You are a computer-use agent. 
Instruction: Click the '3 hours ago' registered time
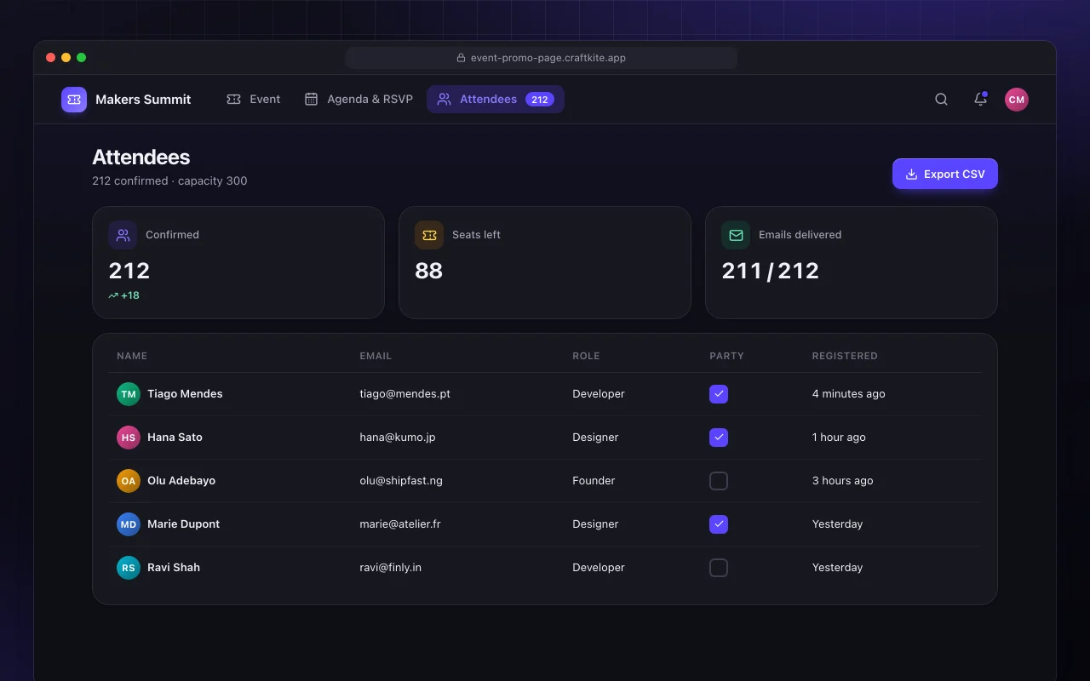[x=842, y=481]
